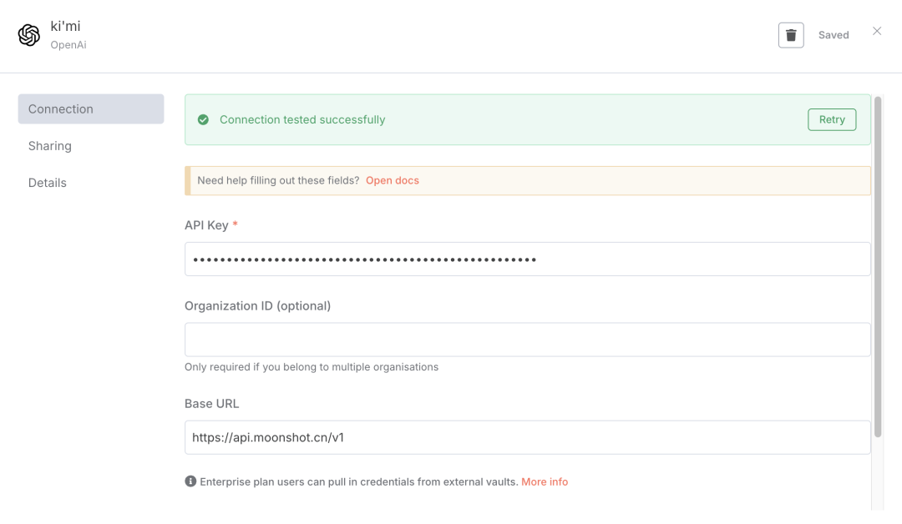The height and width of the screenshot is (524, 902).
Task: Click the Connection tested successfully message
Action: [302, 120]
